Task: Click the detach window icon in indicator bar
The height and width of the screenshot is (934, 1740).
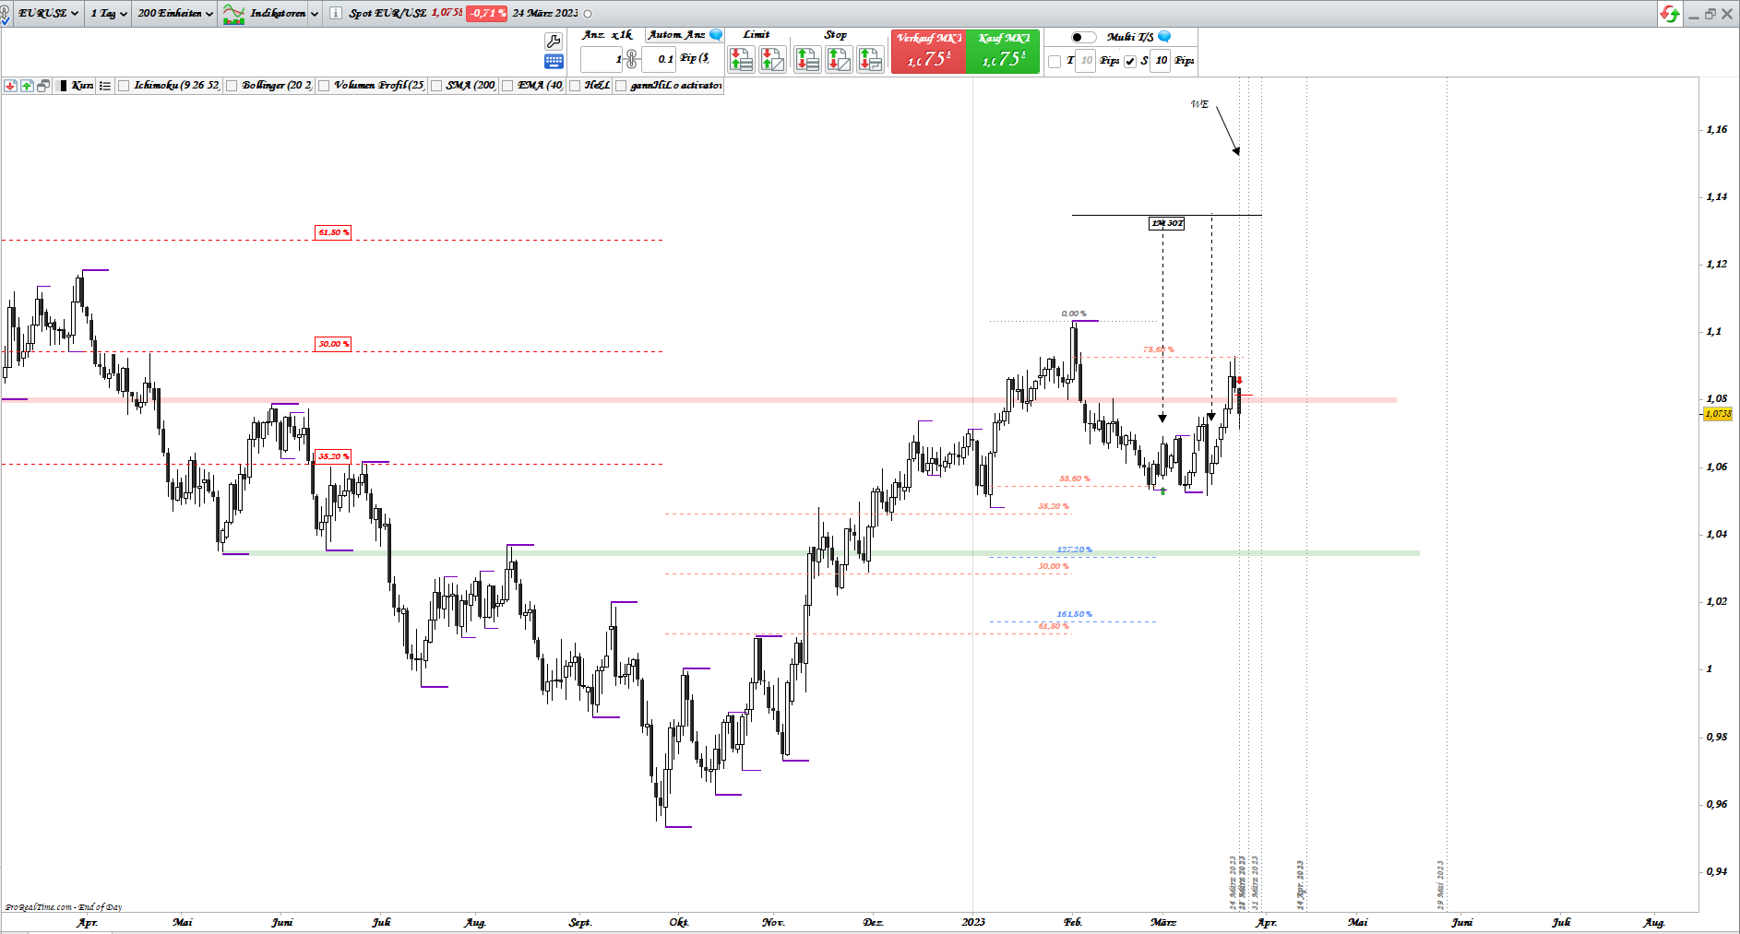Action: (43, 86)
